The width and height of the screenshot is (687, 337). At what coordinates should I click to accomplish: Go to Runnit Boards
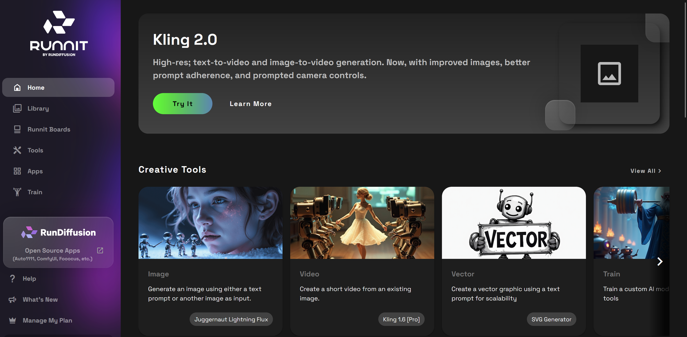click(58, 129)
